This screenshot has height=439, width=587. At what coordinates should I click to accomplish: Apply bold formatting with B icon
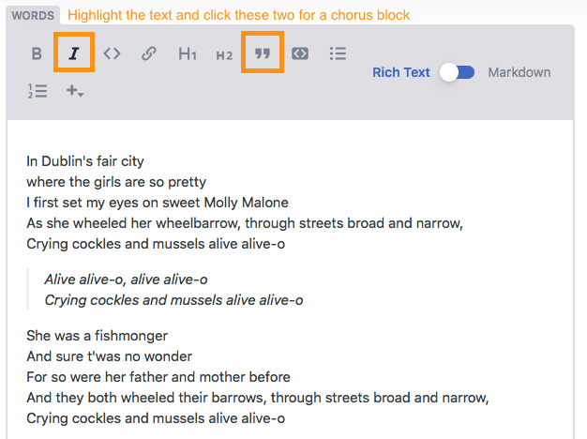click(37, 53)
